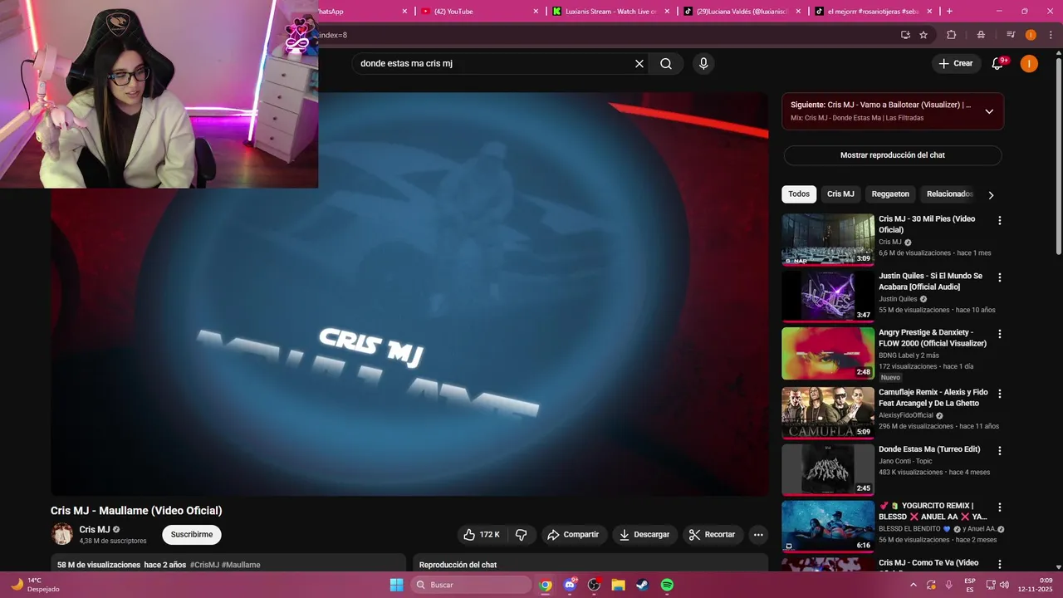
Task: Select the Cris MJ filter chip
Action: pyautogui.click(x=840, y=194)
